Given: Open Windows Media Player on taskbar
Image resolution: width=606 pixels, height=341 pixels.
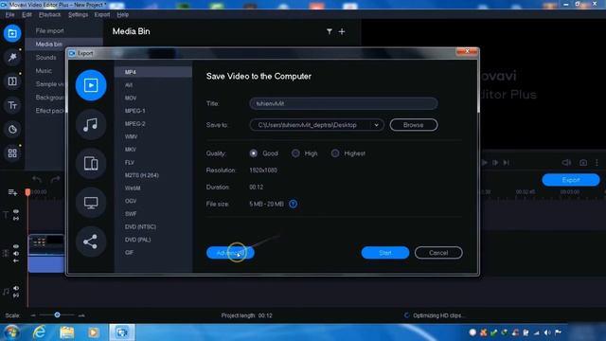Looking at the screenshot, I should (93, 332).
